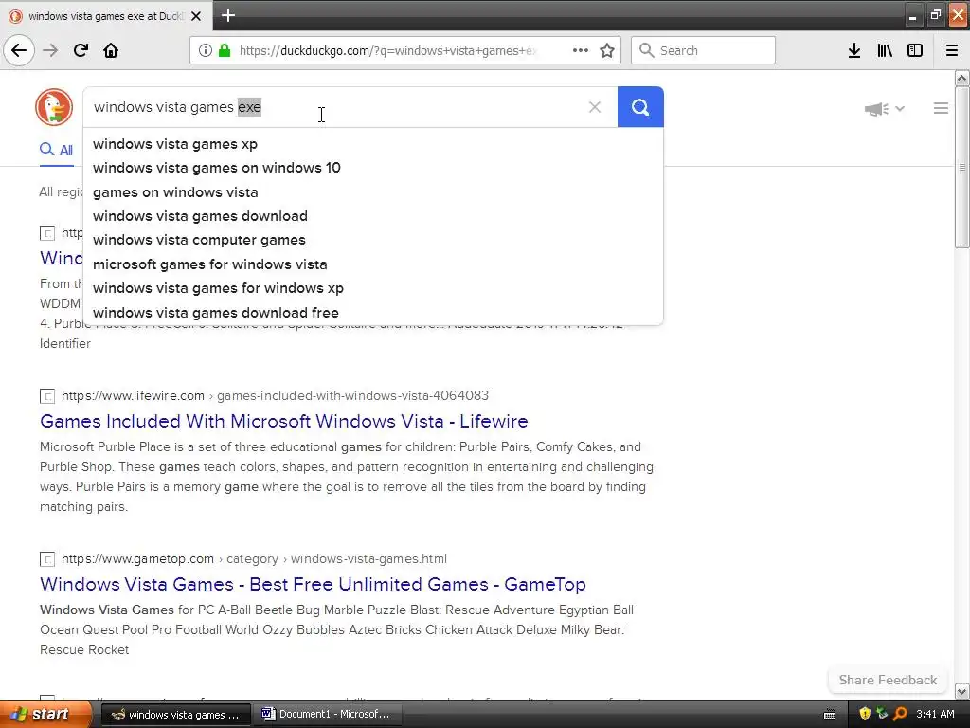Click the Firefox Search box
Image resolution: width=970 pixels, height=728 pixels.
[x=703, y=50]
